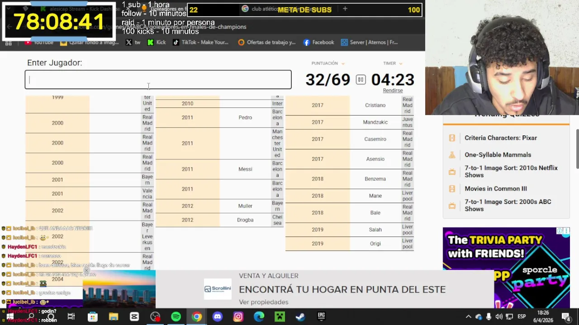Open Windows Start menu
The image size is (579, 325).
tap(9, 316)
